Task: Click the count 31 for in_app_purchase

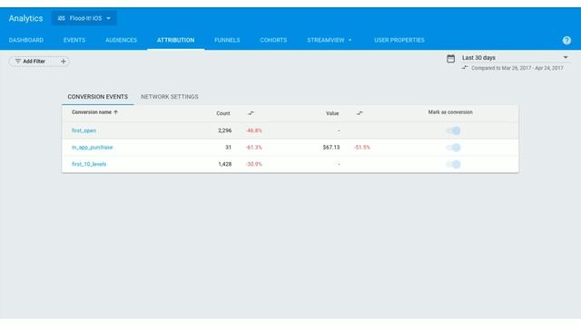Action: point(228,148)
